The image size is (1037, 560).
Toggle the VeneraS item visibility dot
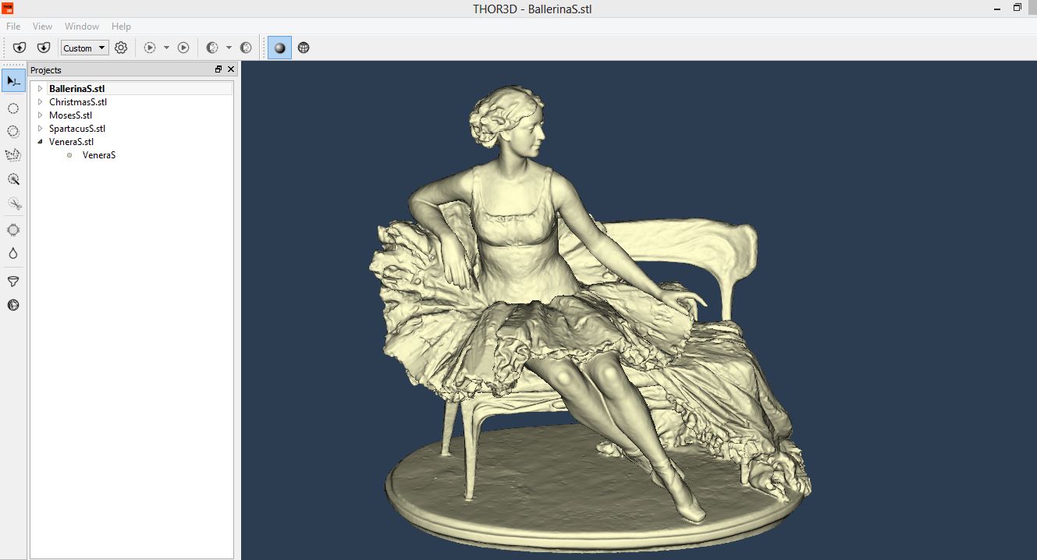click(x=69, y=155)
